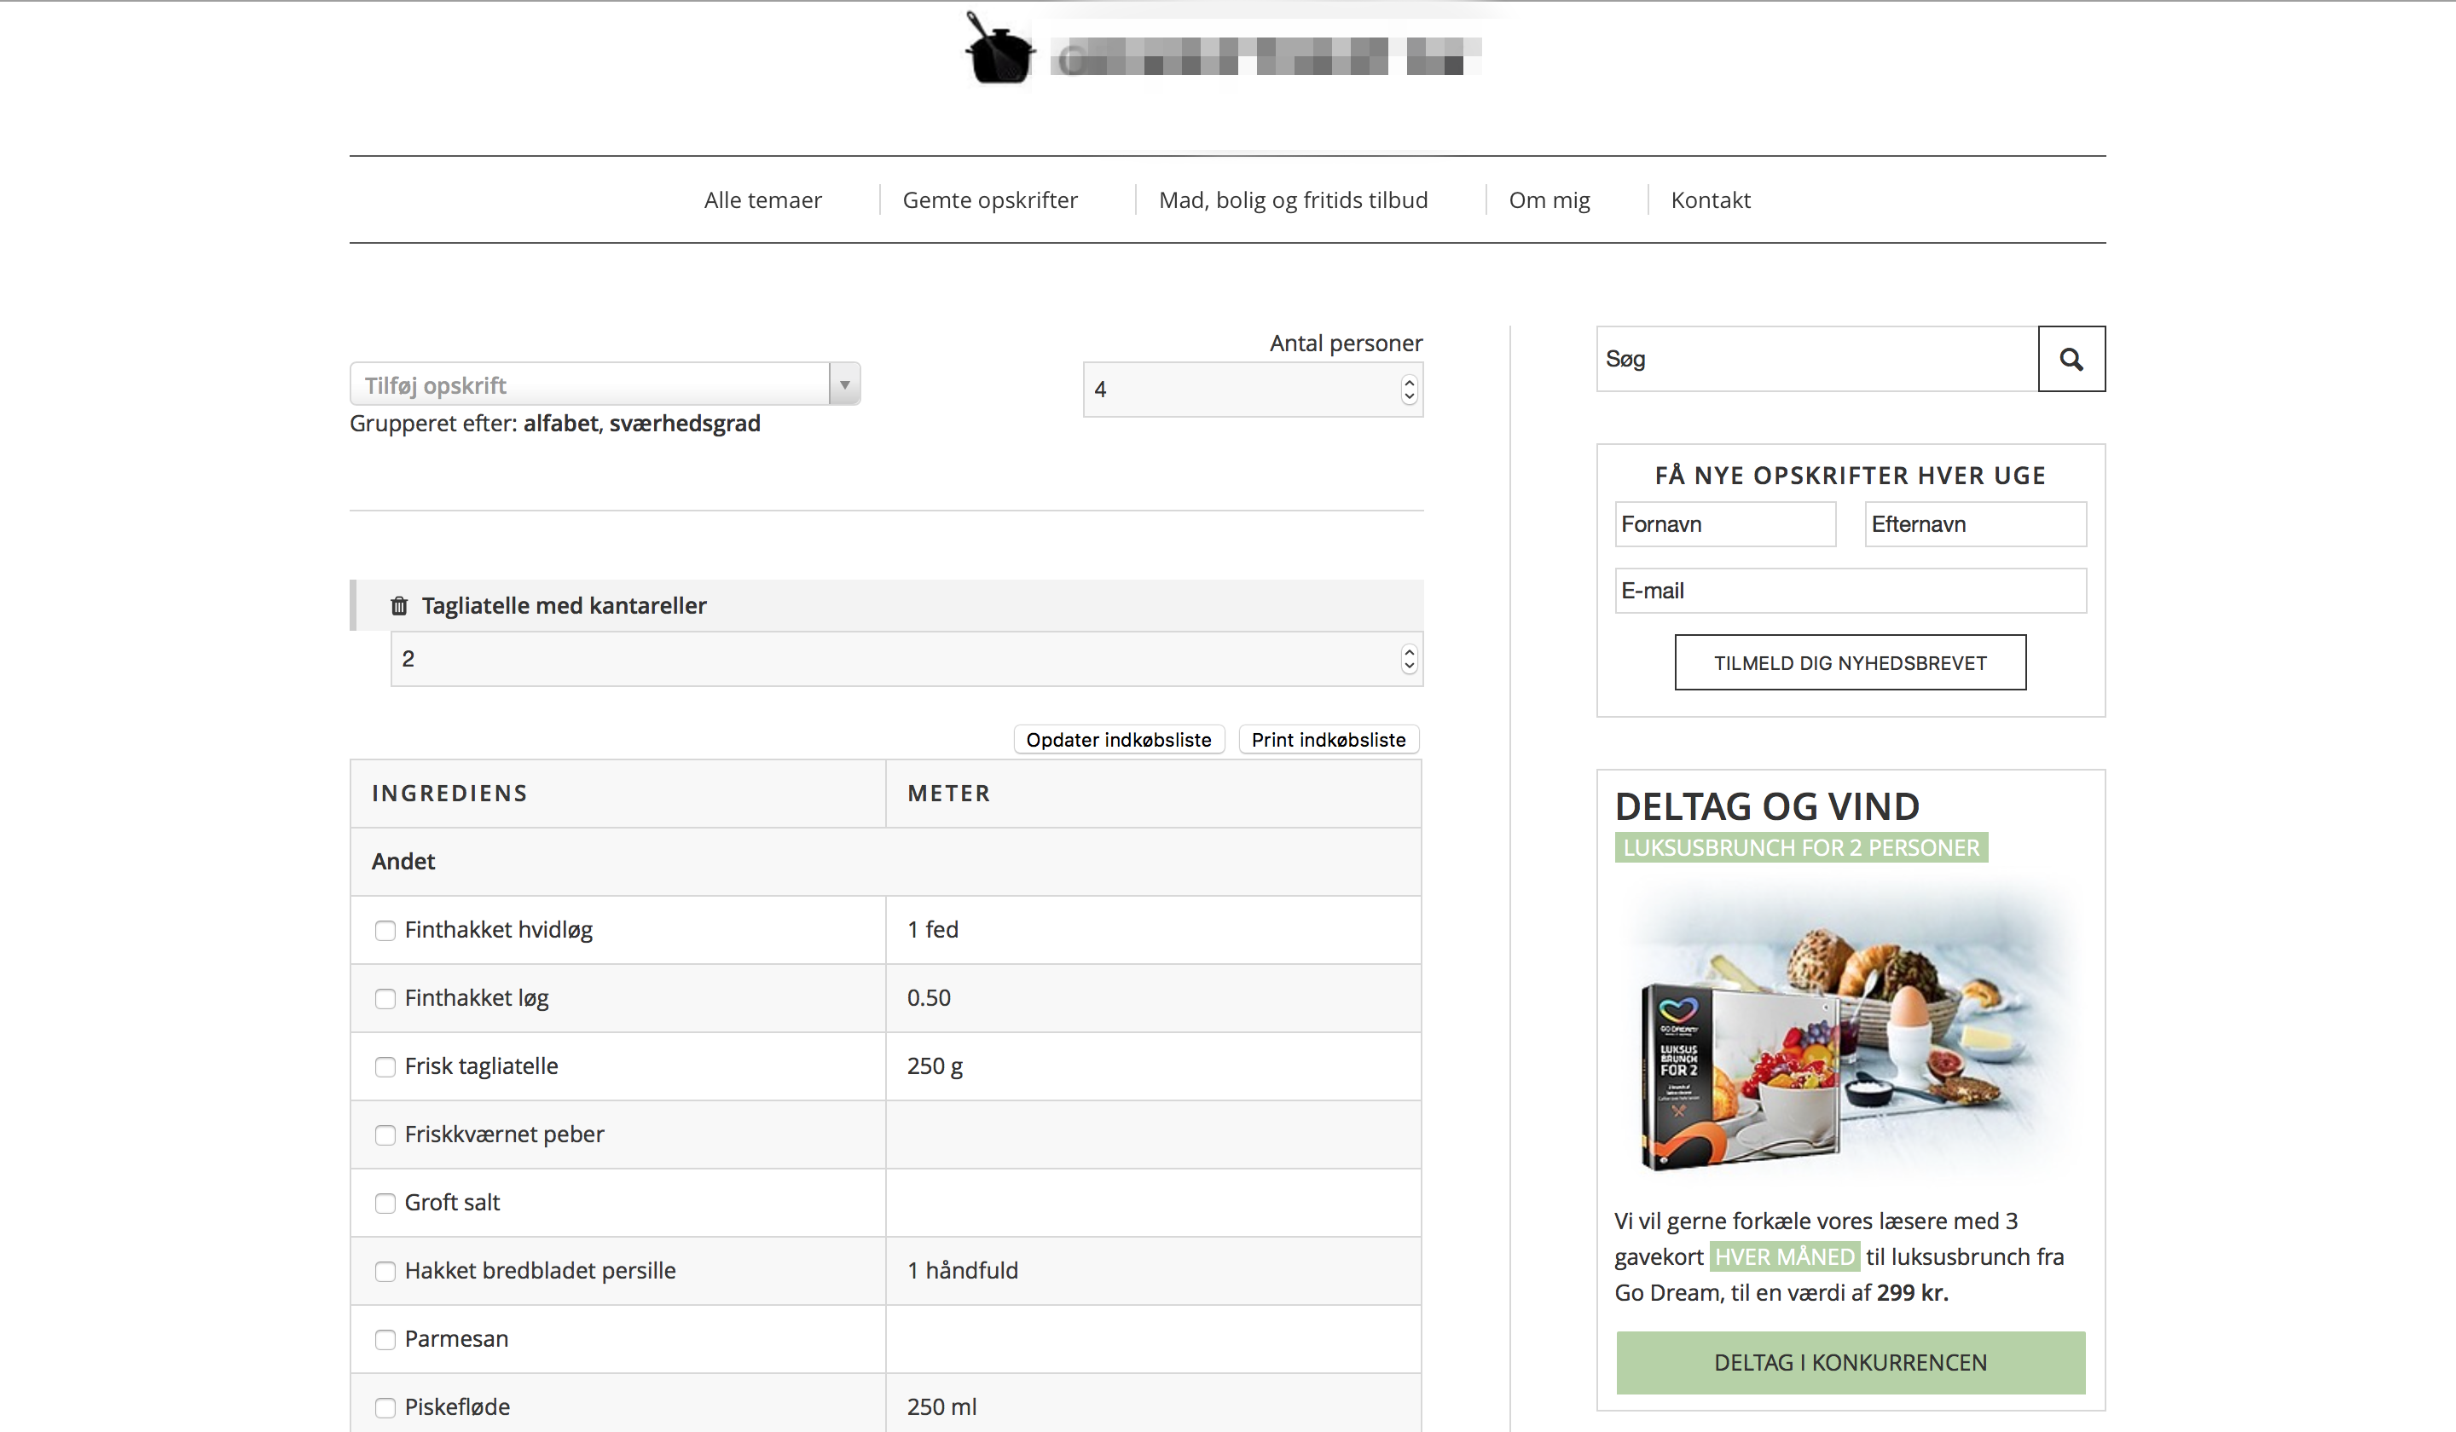
Task: Click the trash icon beside Tagliatelle med kantareller
Action: (398, 606)
